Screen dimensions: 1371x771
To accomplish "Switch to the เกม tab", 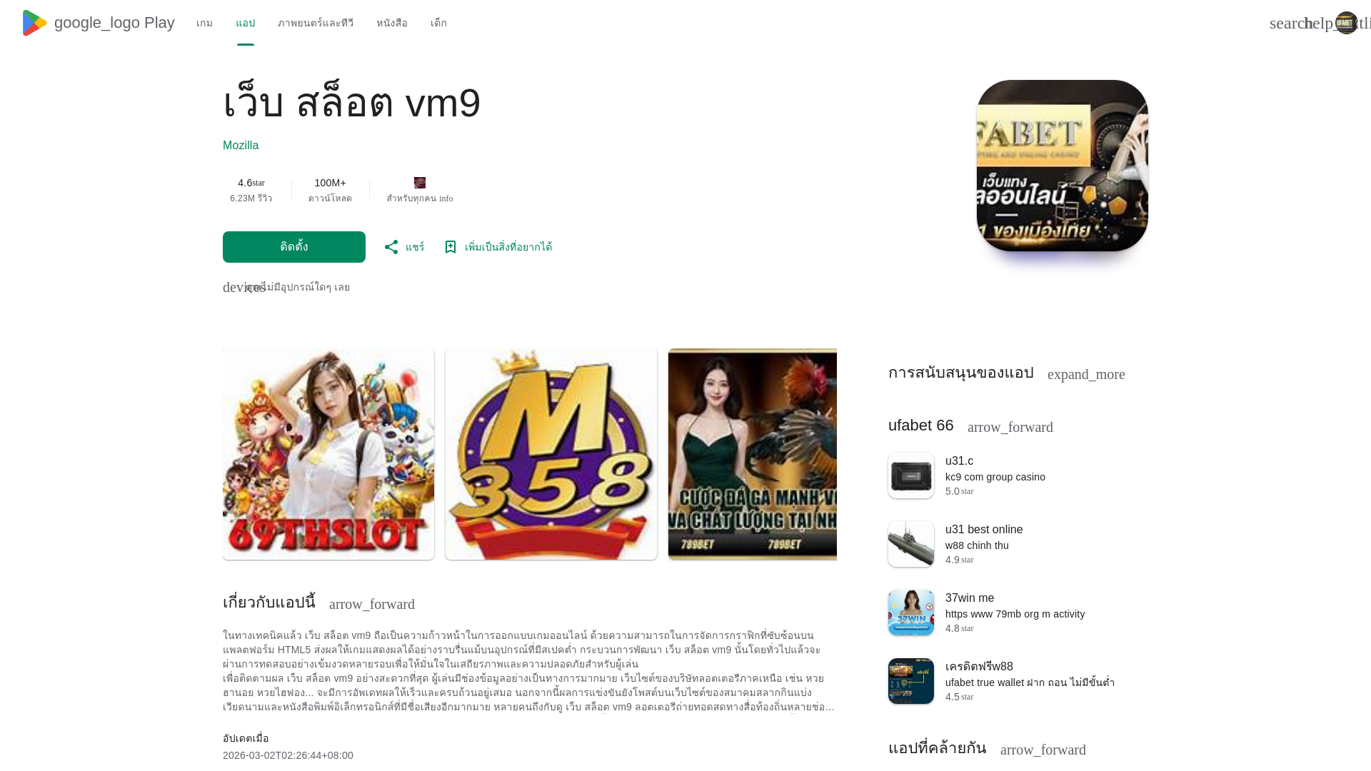I will tap(204, 23).
